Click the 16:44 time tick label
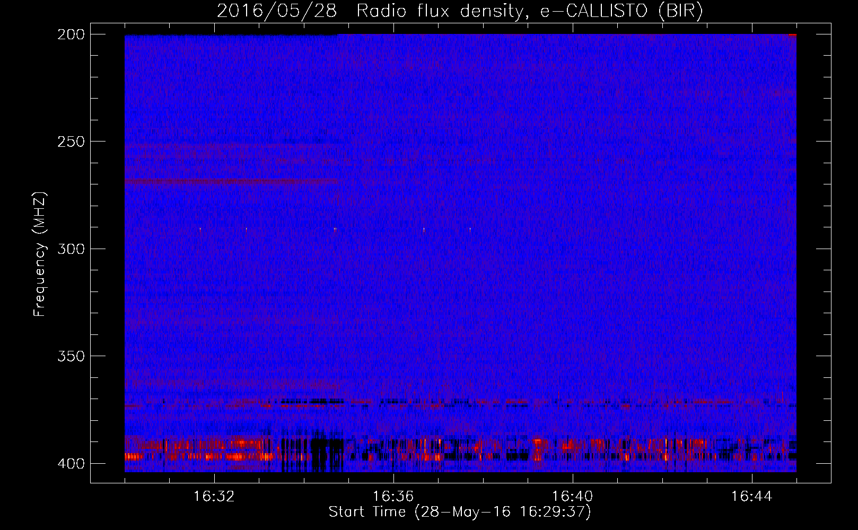Viewport: 858px width, 530px height. coord(752,497)
